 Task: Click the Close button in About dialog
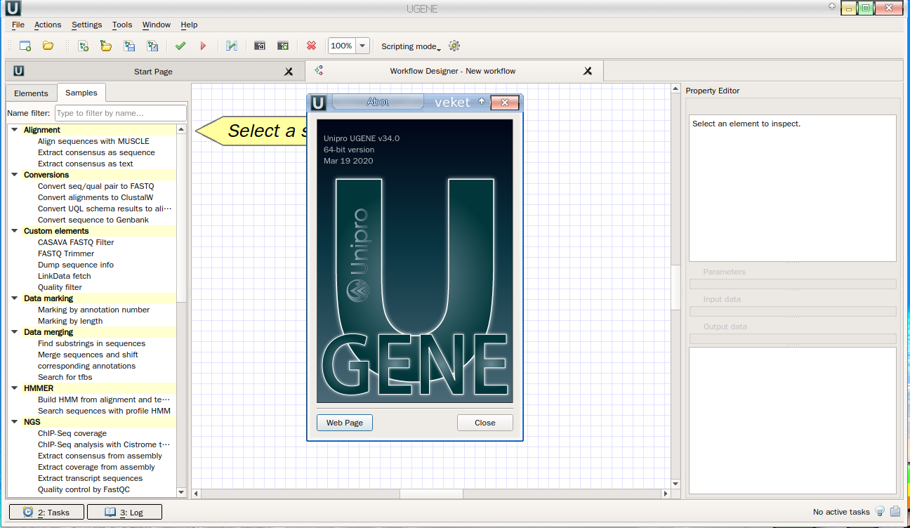(x=485, y=423)
